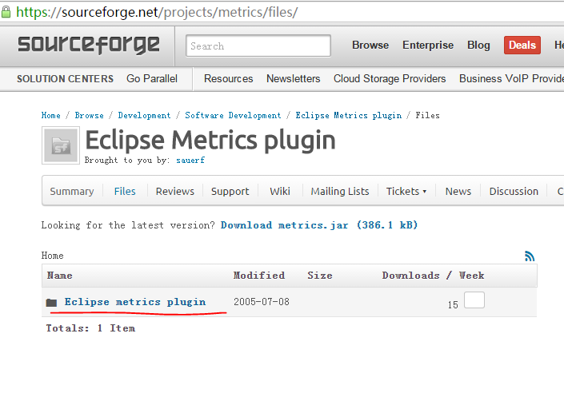Click the Enterprise header menu item
The image size is (564, 397).
428,46
